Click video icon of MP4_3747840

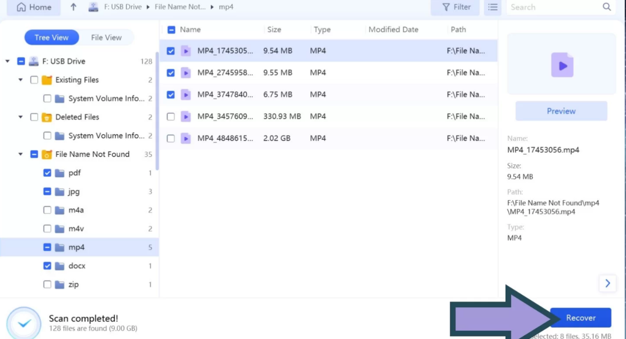point(186,95)
